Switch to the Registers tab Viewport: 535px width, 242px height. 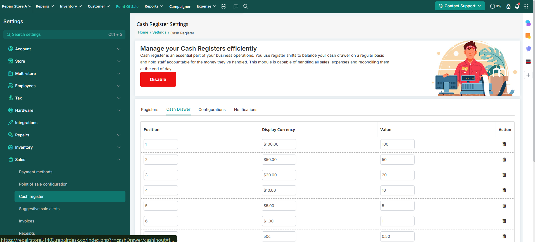[149, 110]
